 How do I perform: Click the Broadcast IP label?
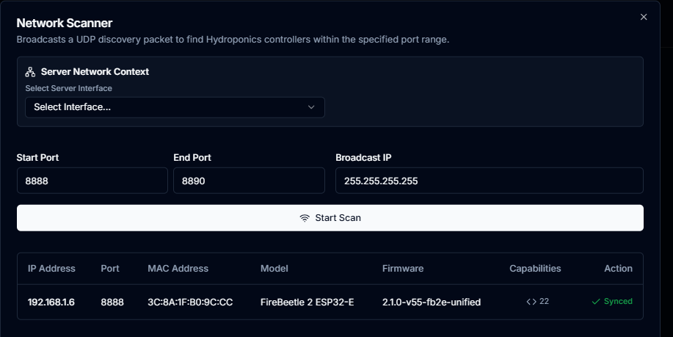[363, 158]
